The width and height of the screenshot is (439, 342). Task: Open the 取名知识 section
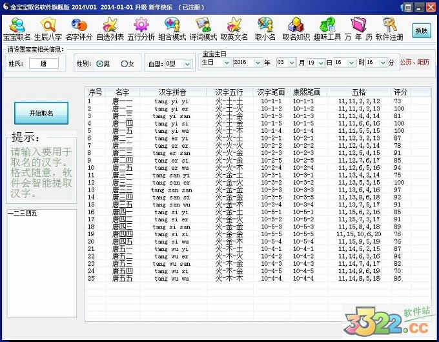[296, 29]
